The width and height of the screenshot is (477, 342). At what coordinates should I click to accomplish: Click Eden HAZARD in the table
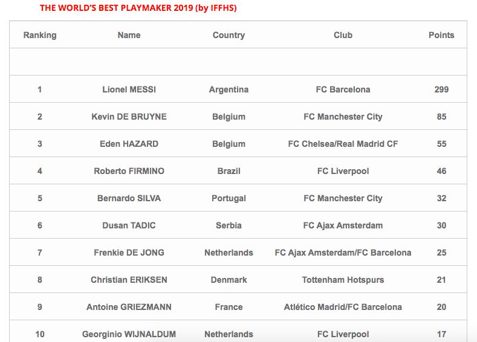(129, 144)
